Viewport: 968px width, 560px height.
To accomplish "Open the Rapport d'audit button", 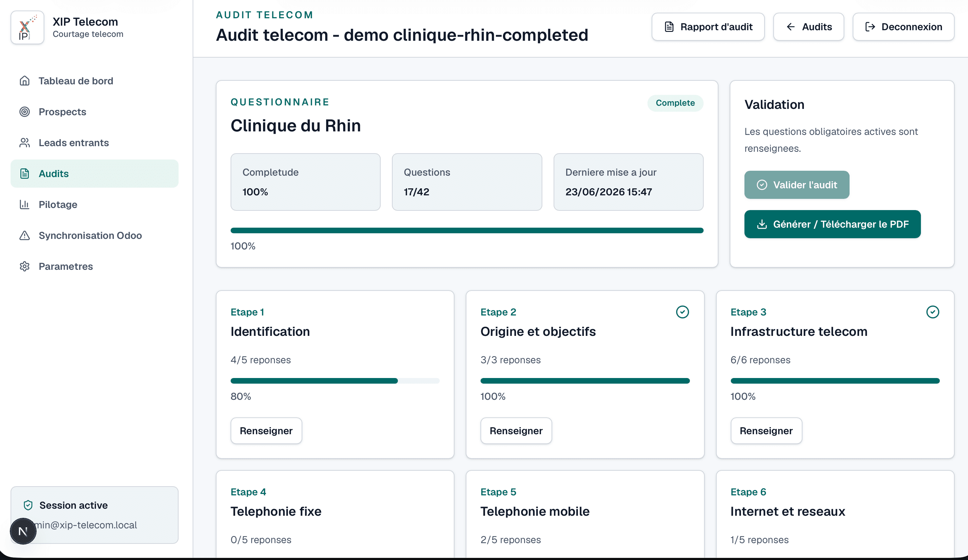I will (708, 26).
